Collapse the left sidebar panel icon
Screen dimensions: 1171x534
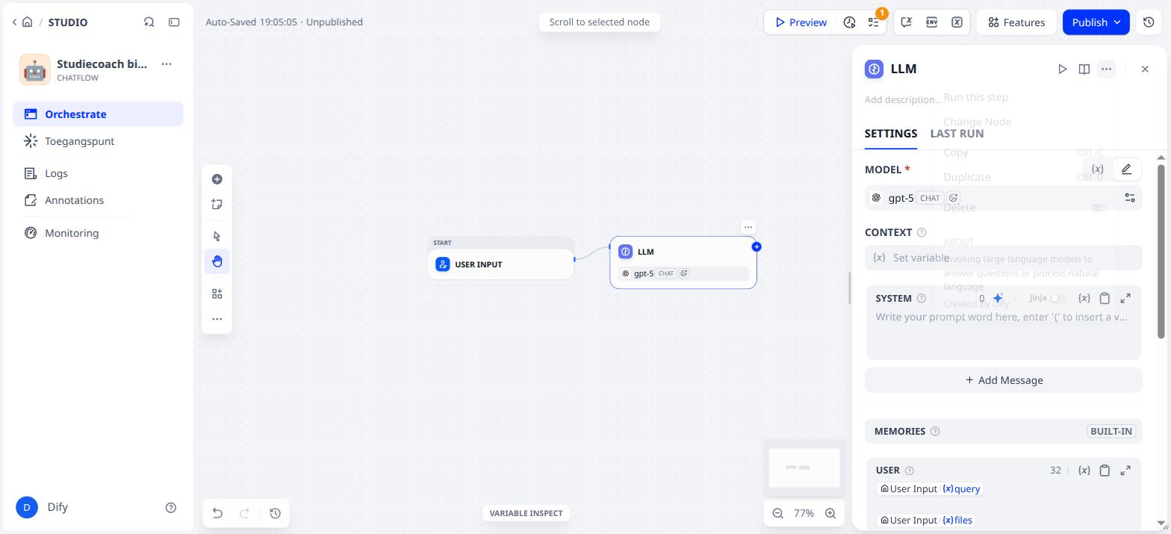point(174,22)
